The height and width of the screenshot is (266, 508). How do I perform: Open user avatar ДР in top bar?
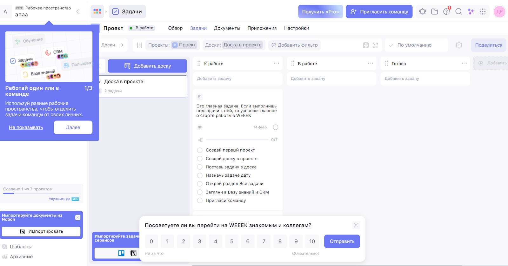499,12
